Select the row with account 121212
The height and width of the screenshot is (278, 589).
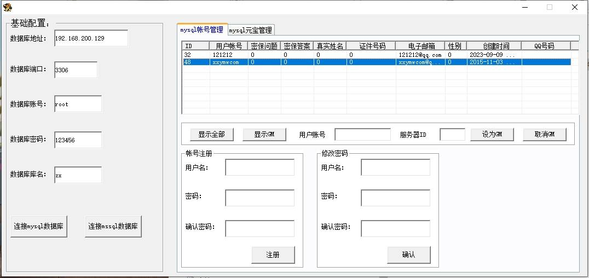pos(377,55)
